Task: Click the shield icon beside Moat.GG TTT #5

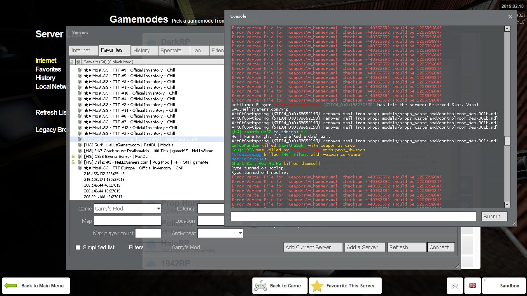Action: pos(79,76)
